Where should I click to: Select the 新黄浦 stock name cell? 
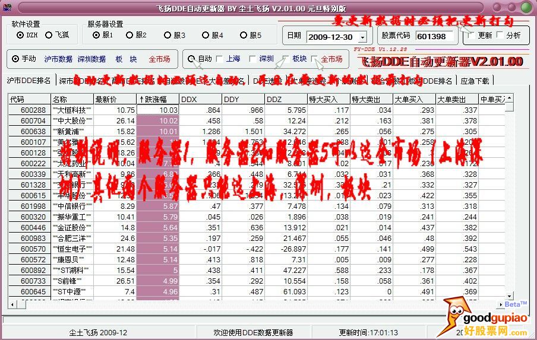[72, 131]
